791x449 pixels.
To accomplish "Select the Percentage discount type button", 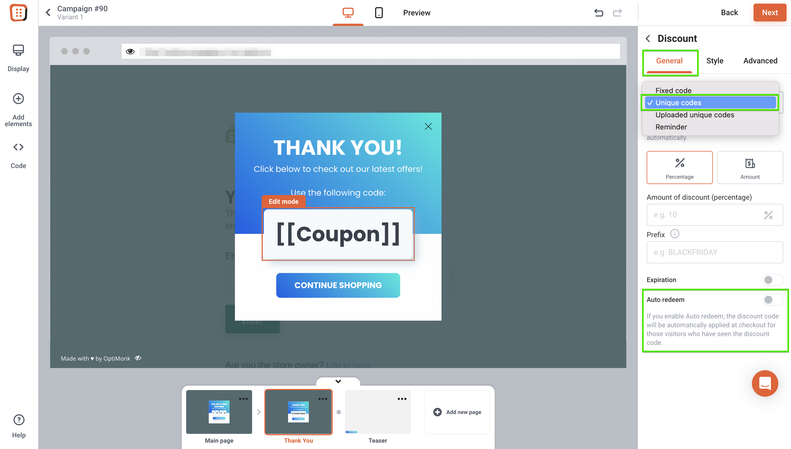I will click(x=679, y=167).
